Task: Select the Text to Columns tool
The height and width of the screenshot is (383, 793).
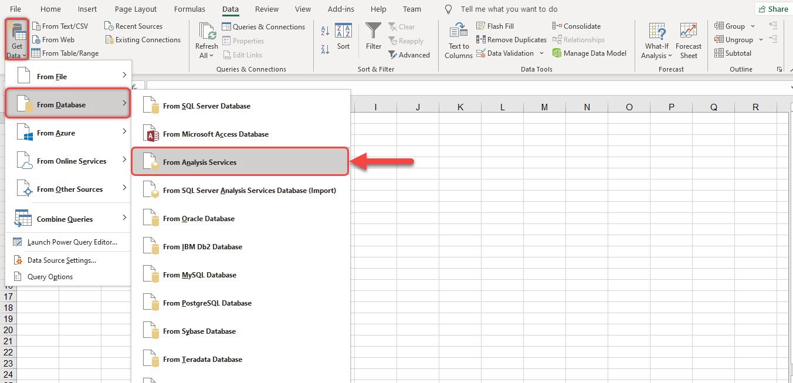Action: [x=458, y=39]
